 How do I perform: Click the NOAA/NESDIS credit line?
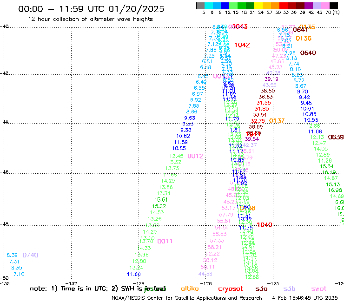(187, 298)
